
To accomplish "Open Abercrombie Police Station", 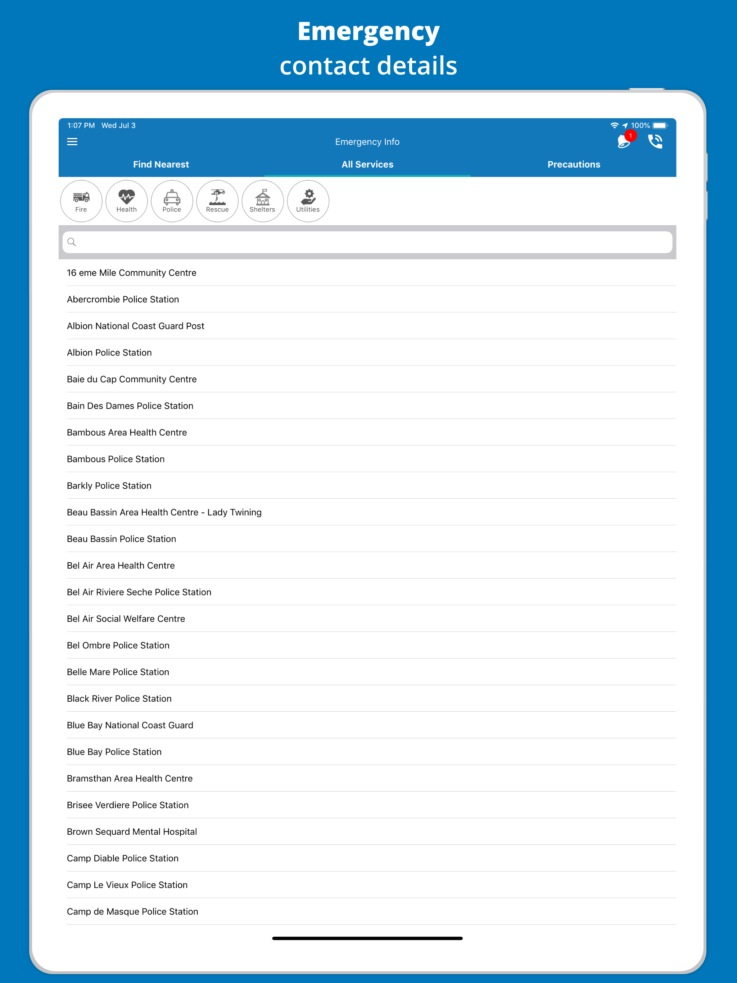I will 367,299.
